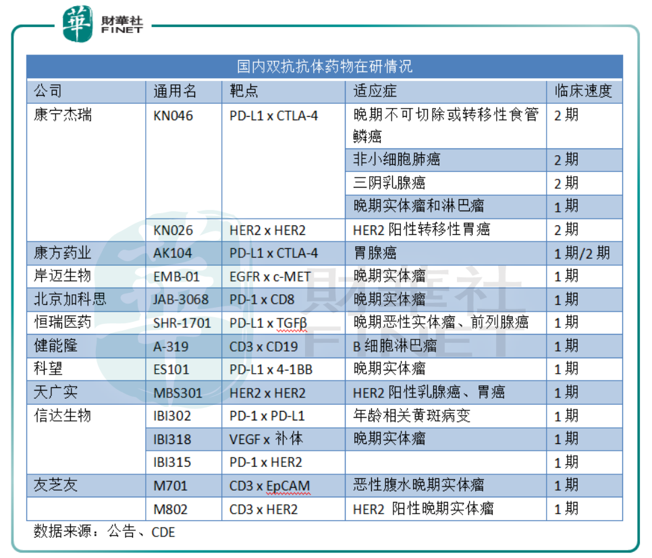Click the indication 三阴乳腺癌
This screenshot has width=652, height=558.
click(x=389, y=183)
